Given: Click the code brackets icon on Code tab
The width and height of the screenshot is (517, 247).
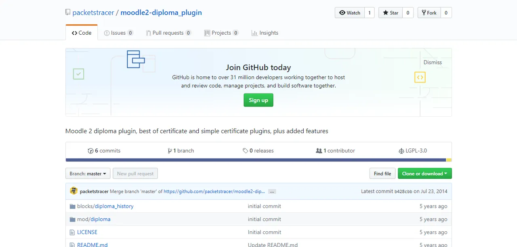Looking at the screenshot, I should (74, 33).
